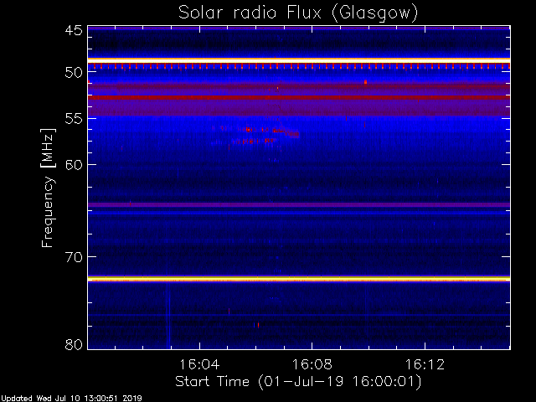Screen dimensions: 536x402
Task: Click the x-axis label "Start Time (01-Jul-19 16:00:01)"
Action: [298, 382]
